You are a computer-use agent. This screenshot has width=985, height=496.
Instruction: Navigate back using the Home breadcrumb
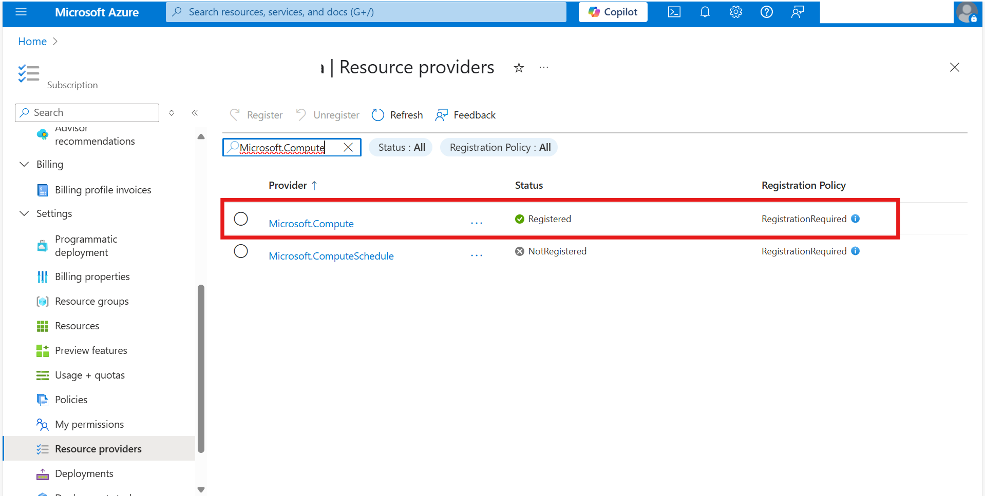[32, 41]
